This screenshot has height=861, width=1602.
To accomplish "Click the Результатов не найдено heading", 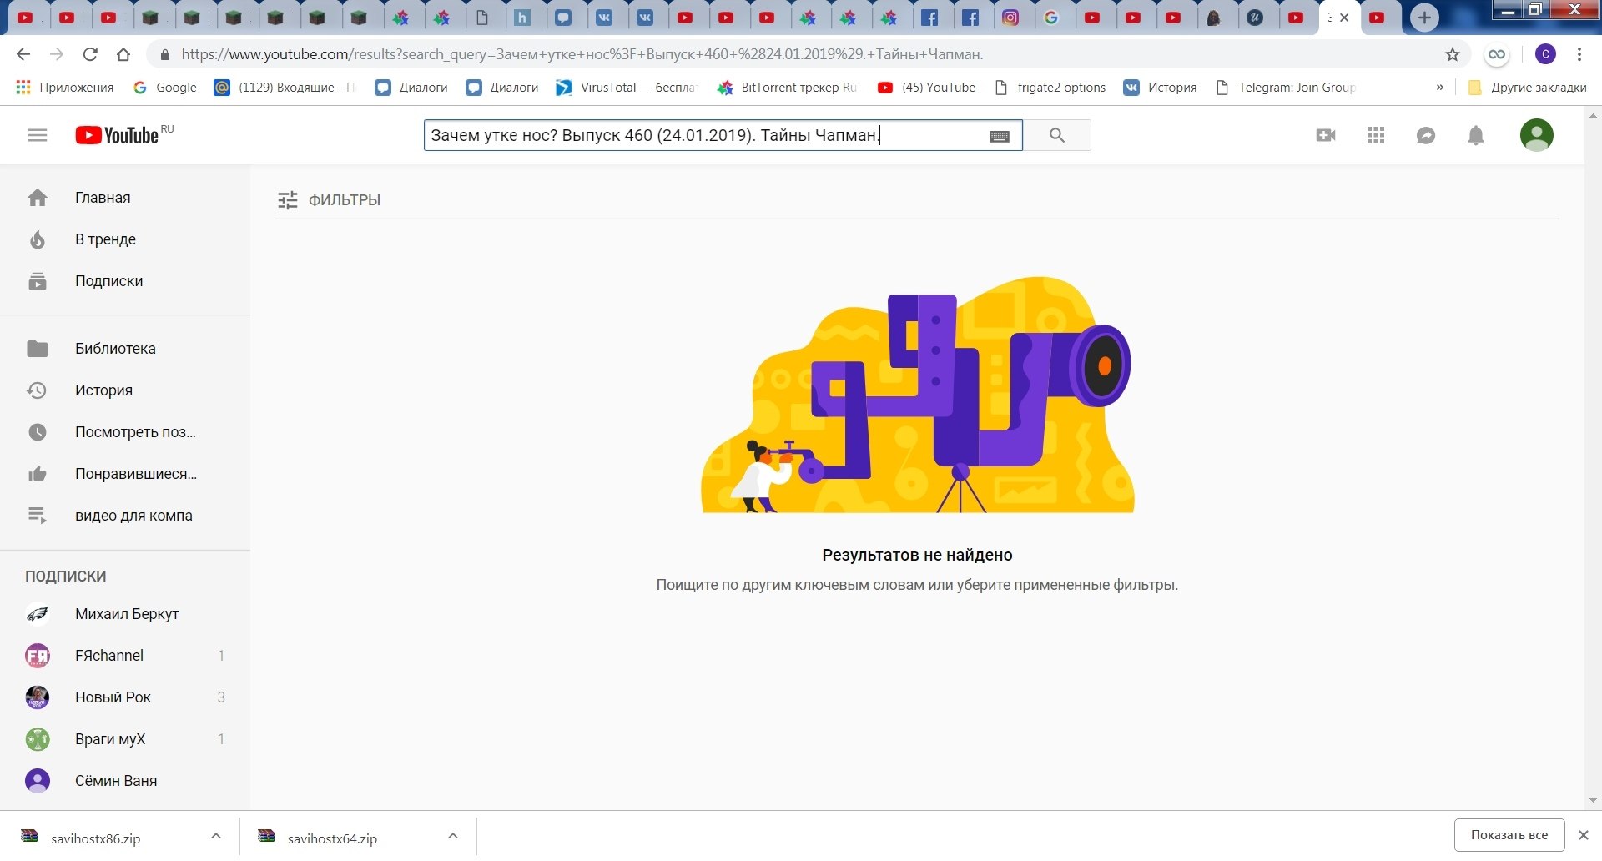I will (917, 556).
